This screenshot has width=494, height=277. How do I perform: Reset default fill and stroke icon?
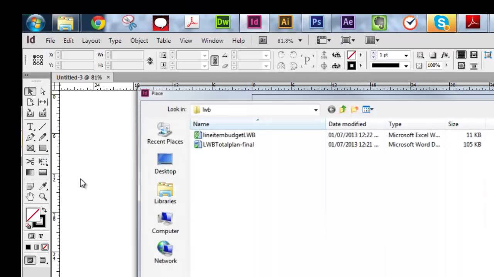(28, 226)
